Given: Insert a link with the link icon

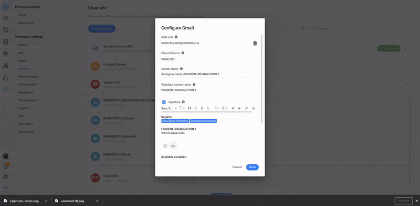Looking at the screenshot, I should pyautogui.click(x=246, y=108).
